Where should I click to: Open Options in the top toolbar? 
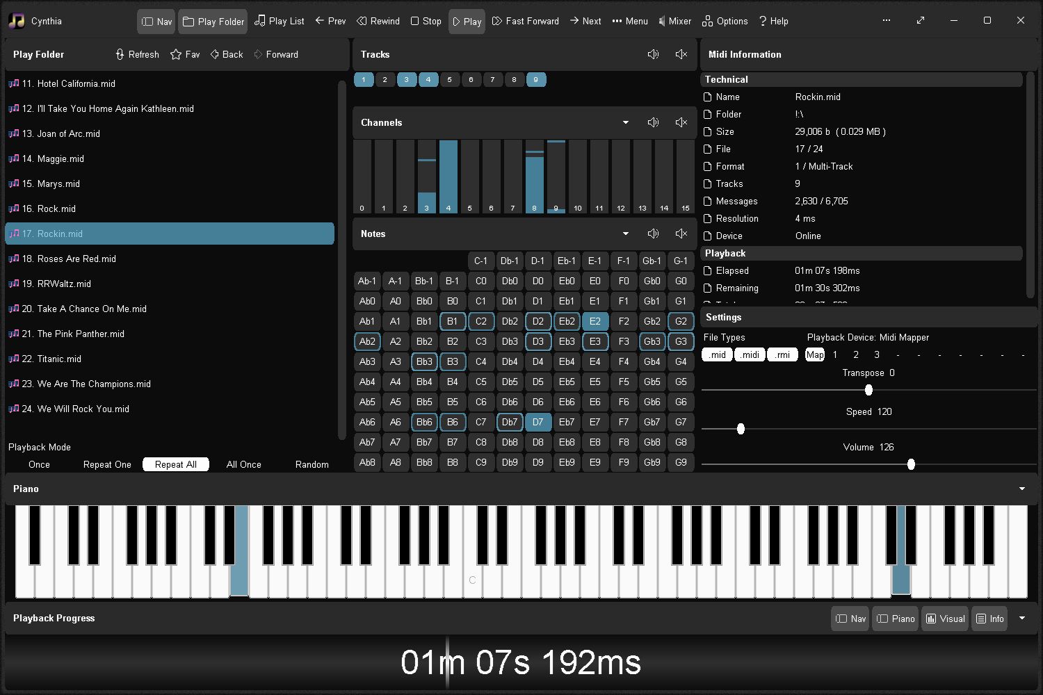(725, 21)
